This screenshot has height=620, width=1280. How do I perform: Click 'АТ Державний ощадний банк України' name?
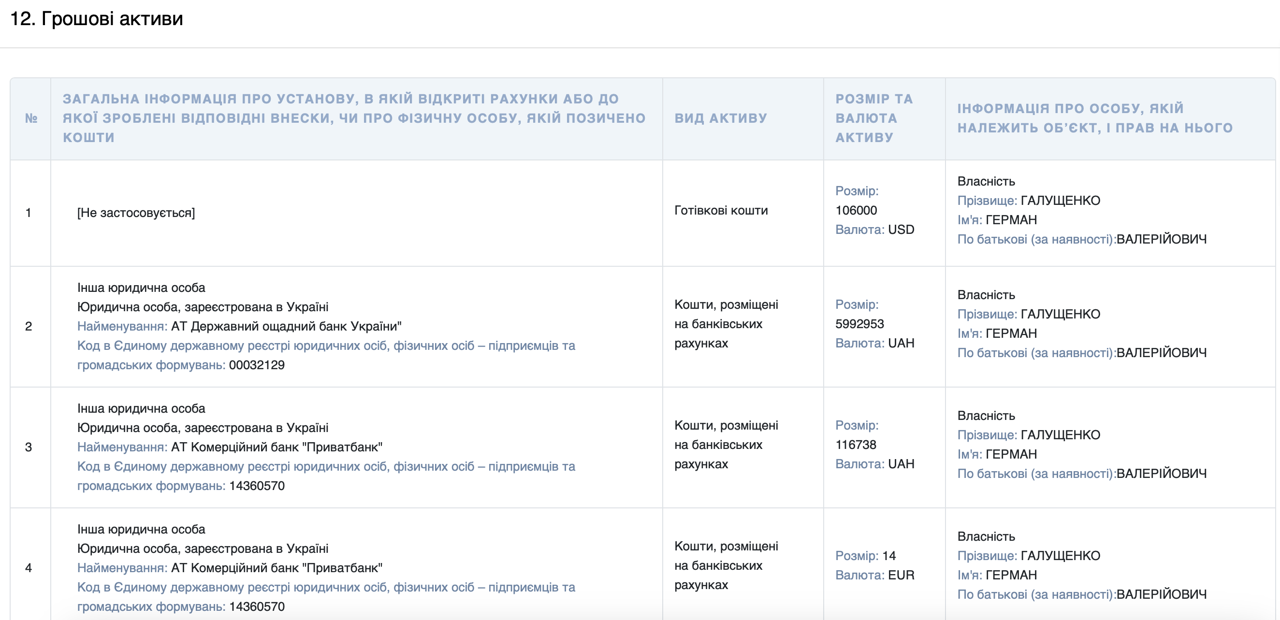[286, 326]
